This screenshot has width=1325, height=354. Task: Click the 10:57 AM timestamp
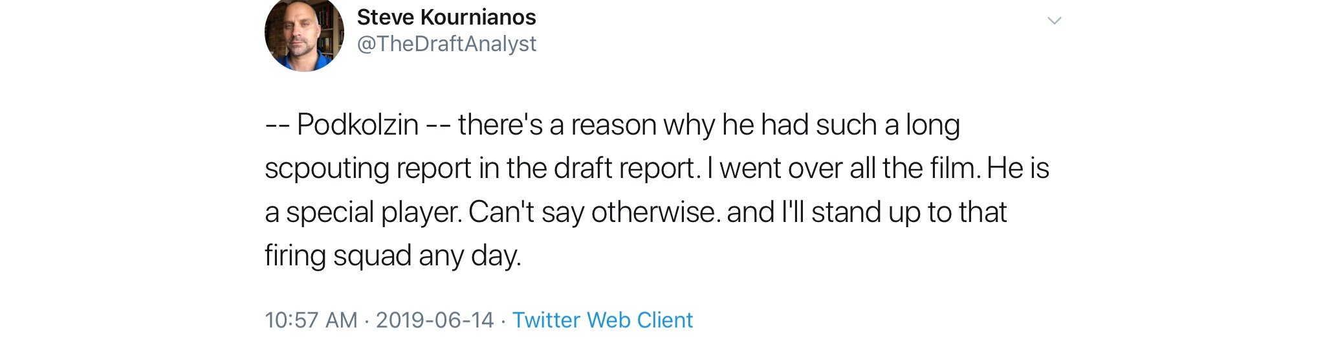tap(311, 320)
